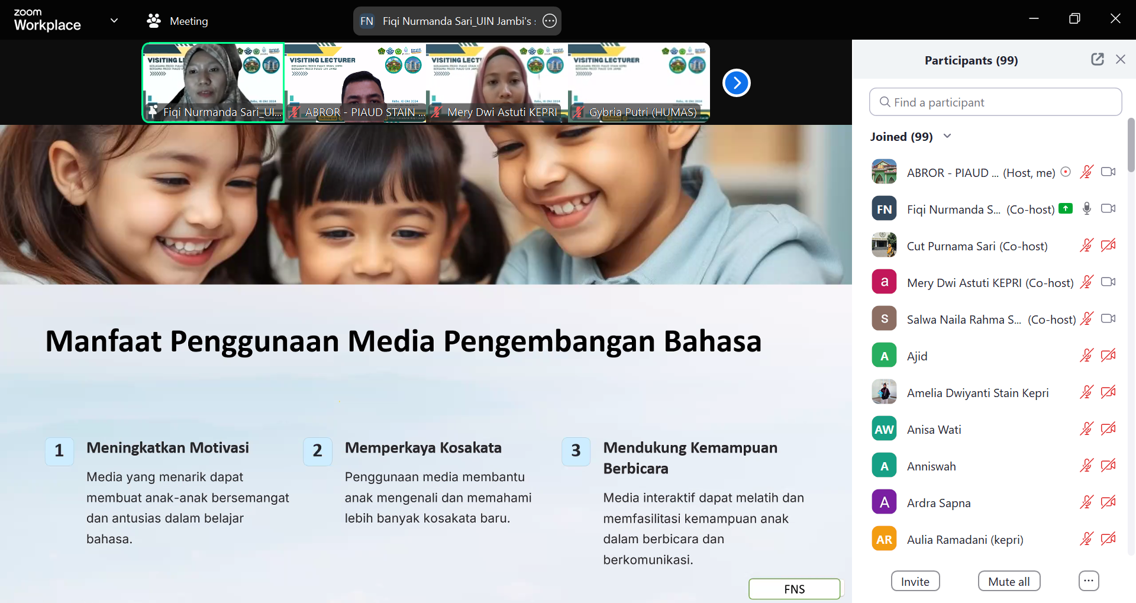This screenshot has height=603, width=1136.
Task: Click the Mute all button
Action: click(x=1009, y=581)
